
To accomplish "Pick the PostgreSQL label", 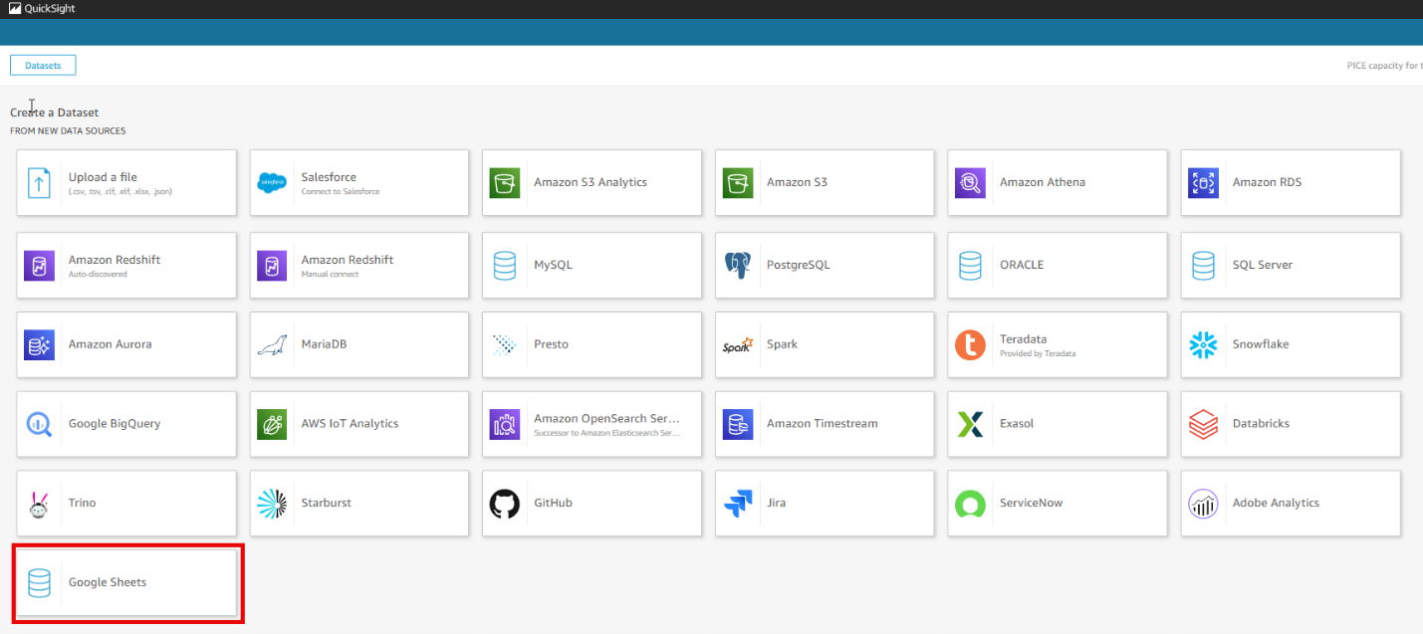I will [x=798, y=266].
